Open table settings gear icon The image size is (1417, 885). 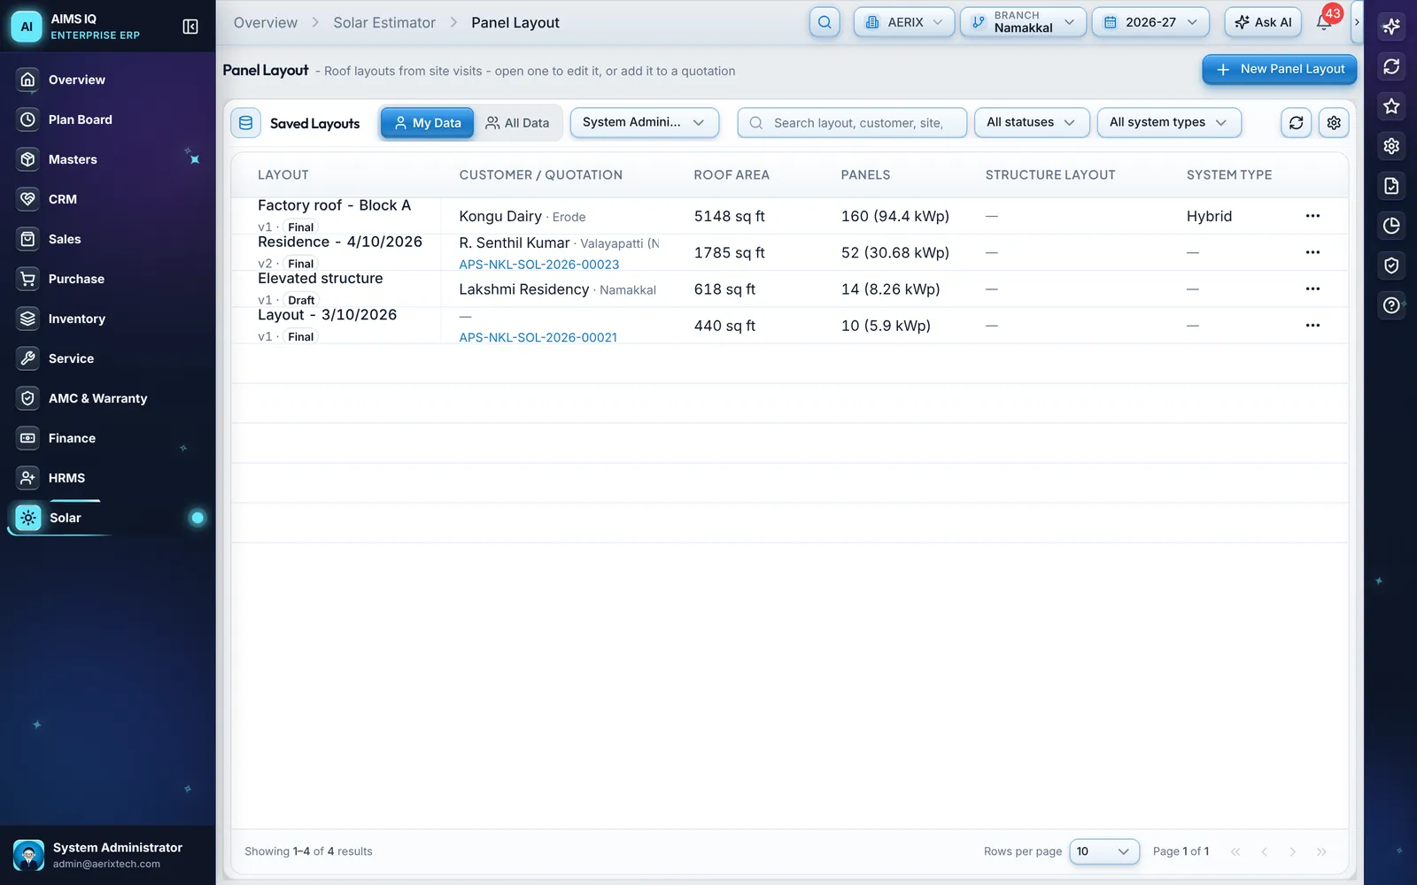click(1334, 123)
